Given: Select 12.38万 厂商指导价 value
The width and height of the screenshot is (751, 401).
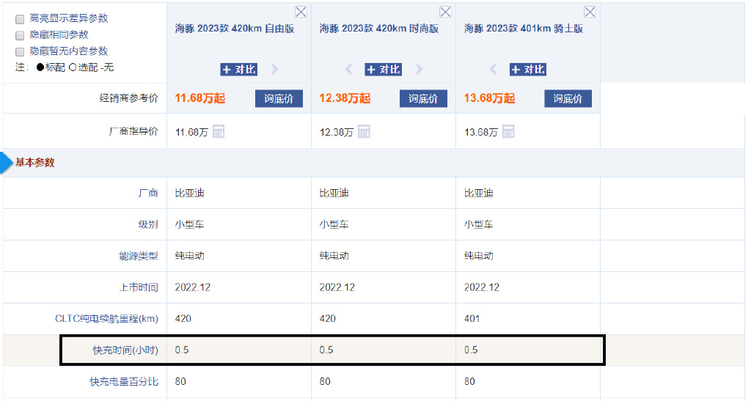Looking at the screenshot, I should [336, 132].
